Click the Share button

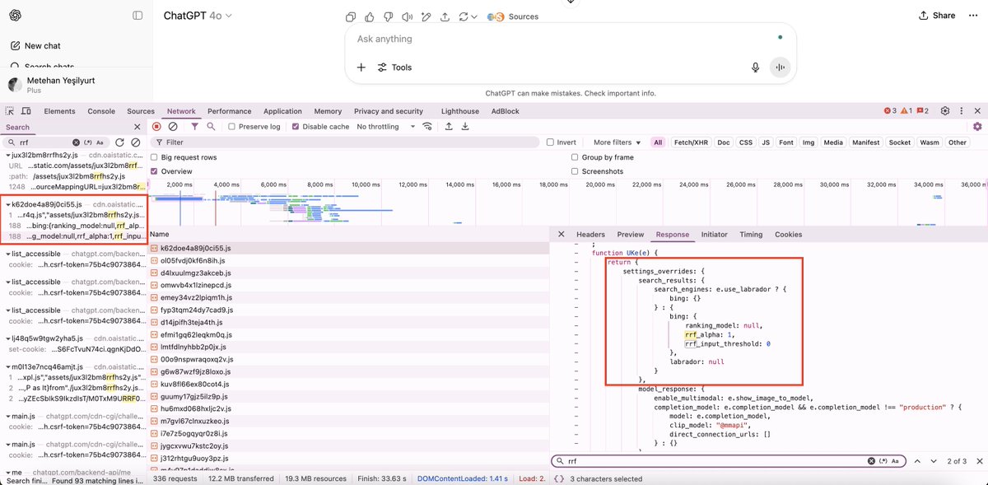[936, 15]
